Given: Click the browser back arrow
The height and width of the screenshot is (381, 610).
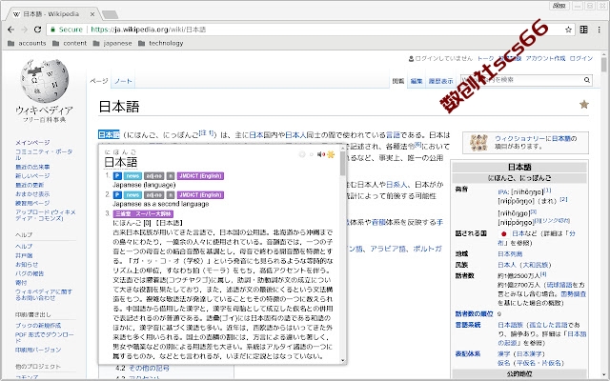Looking at the screenshot, I should point(10,30).
